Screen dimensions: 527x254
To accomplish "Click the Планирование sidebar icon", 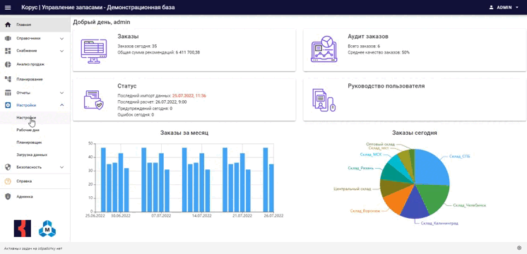I will click(x=8, y=79).
